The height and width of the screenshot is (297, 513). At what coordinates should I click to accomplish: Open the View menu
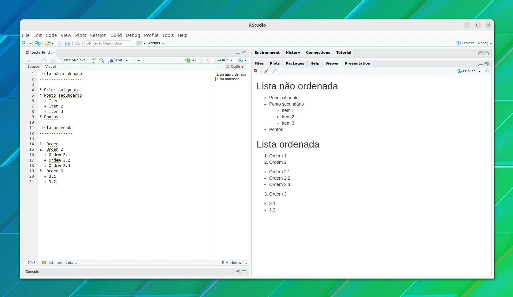pyautogui.click(x=66, y=35)
